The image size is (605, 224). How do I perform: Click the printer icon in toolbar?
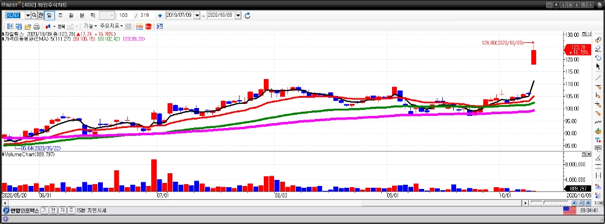click(x=37, y=27)
